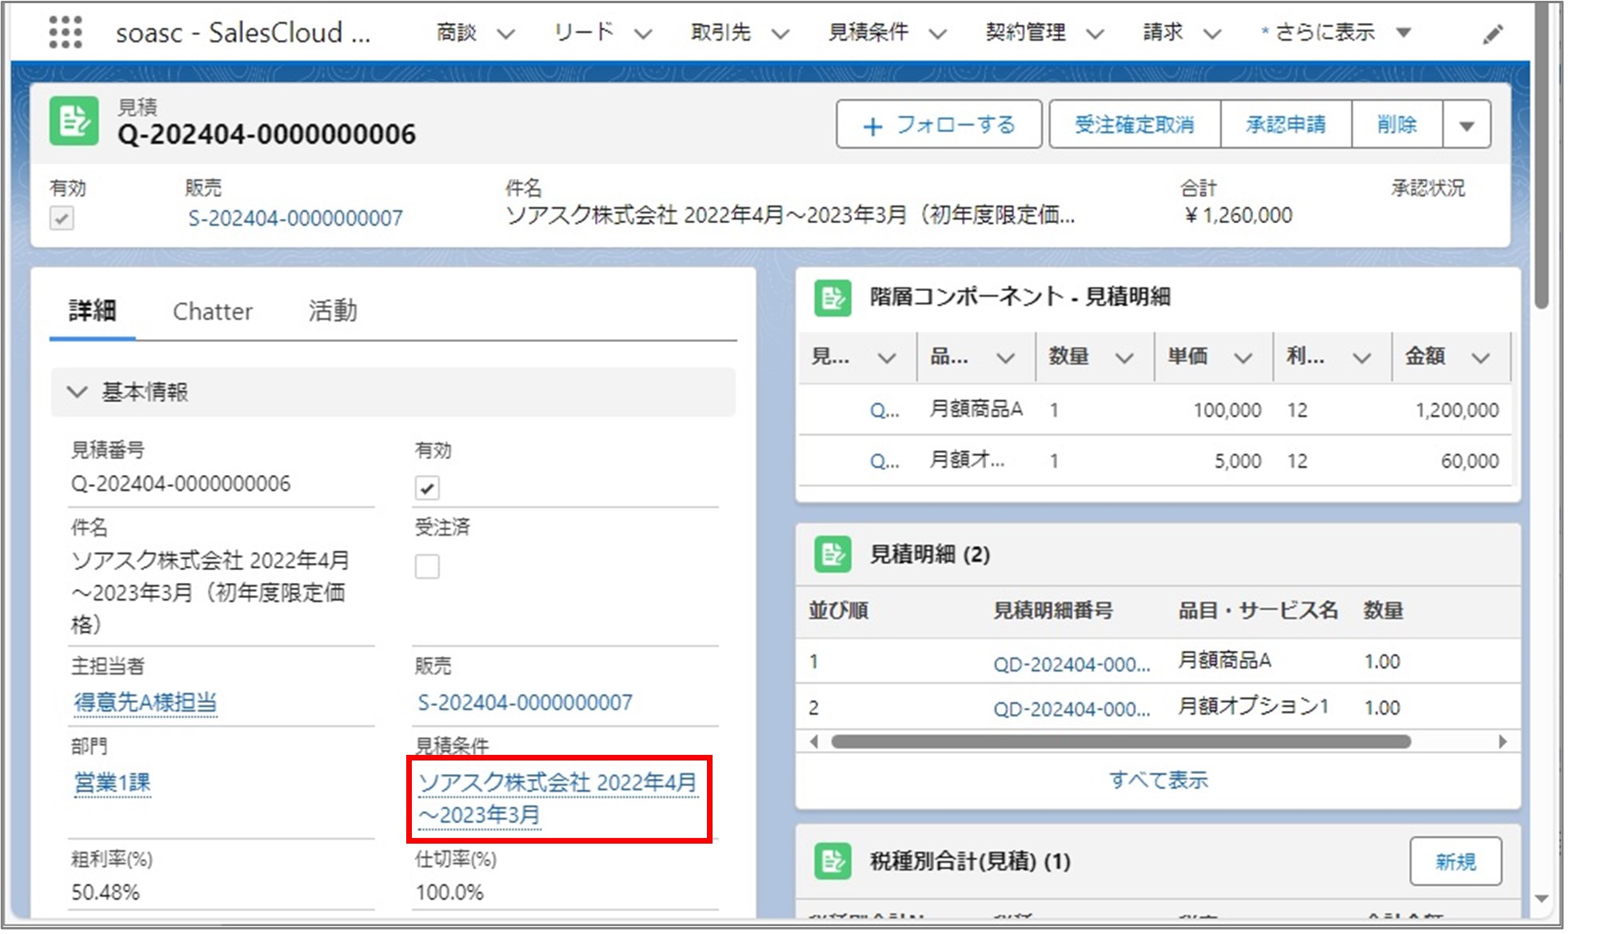Open 数量 column menu chevron

pos(1124,357)
